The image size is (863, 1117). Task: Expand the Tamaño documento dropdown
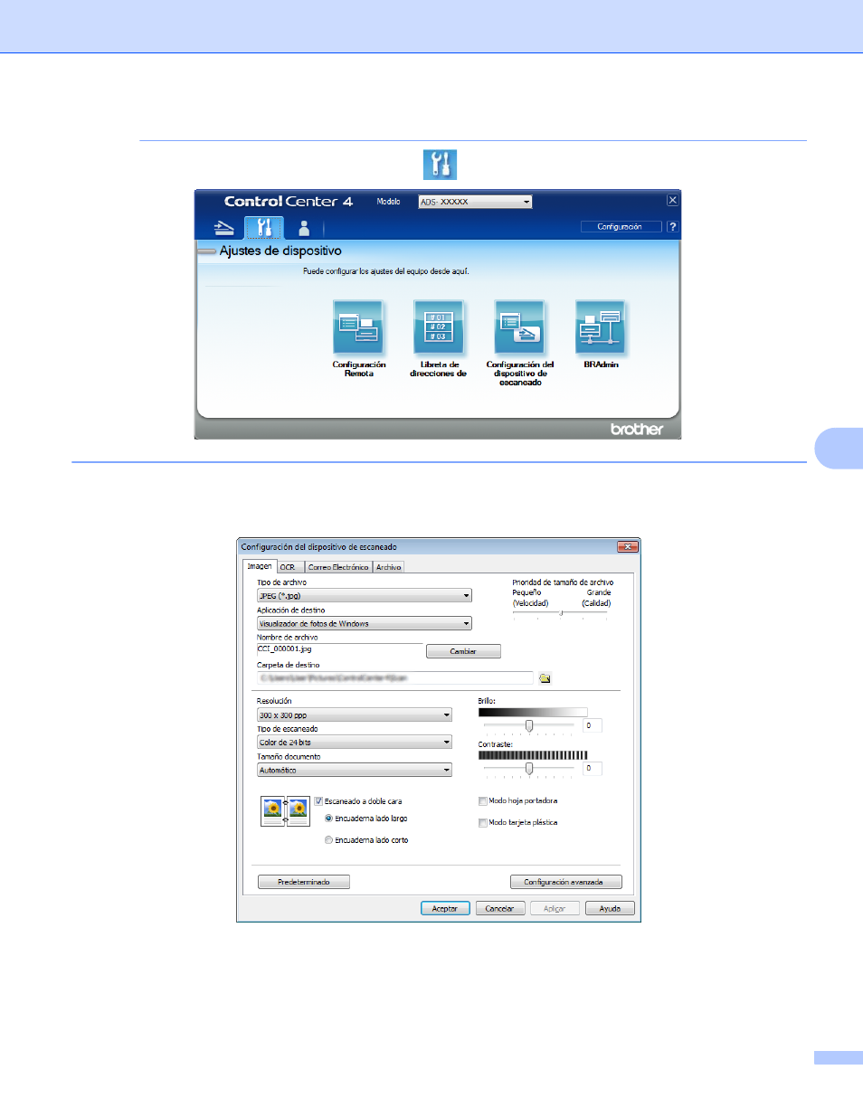coord(355,771)
